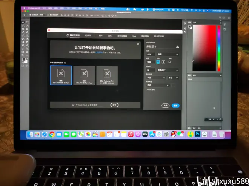
Task: Toggle Quick Mask mode icon
Action: point(23,65)
